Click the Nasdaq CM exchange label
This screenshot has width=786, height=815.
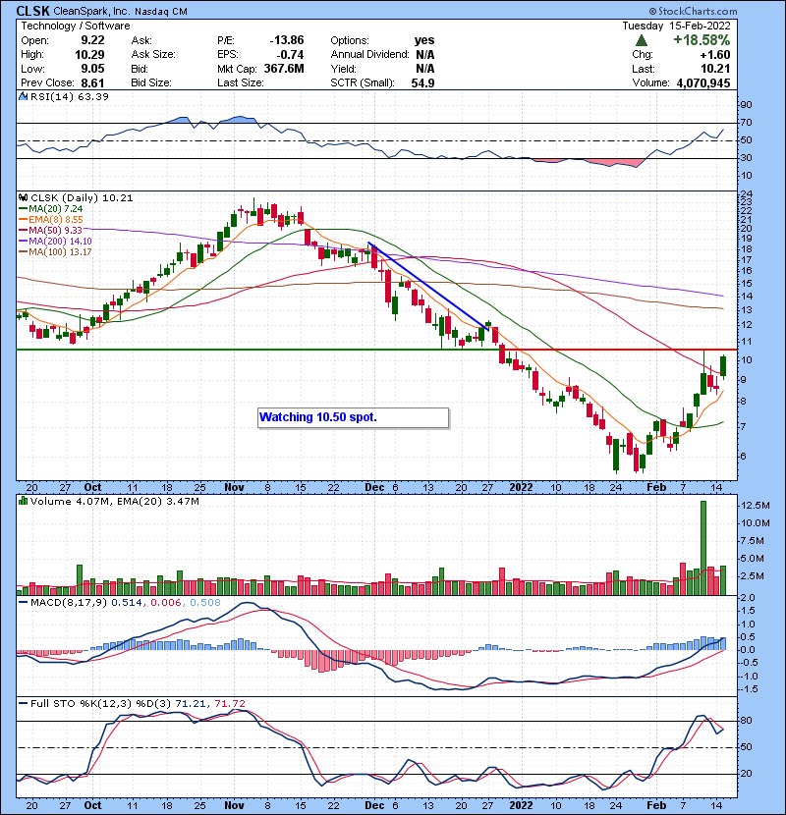pyautogui.click(x=161, y=12)
